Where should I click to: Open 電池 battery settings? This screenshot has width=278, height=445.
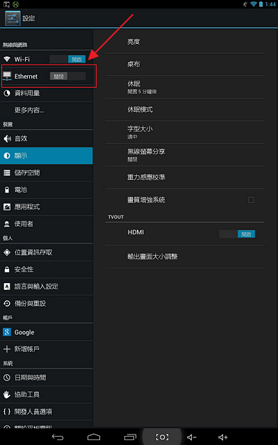tap(47, 190)
